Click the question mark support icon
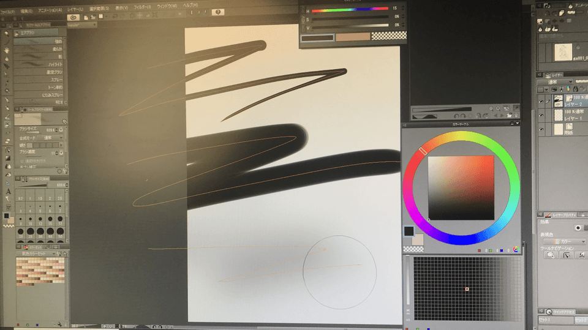Viewport: 588px width, 330px height. point(218,12)
